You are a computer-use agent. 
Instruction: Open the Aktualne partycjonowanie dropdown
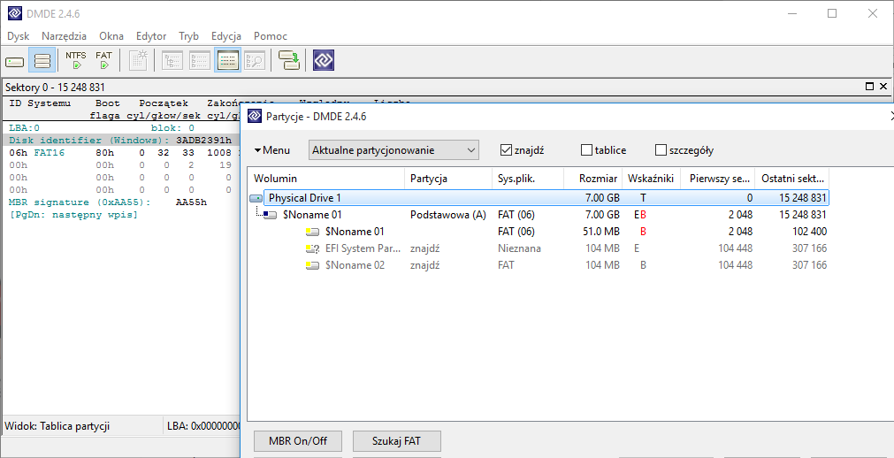[x=394, y=150]
